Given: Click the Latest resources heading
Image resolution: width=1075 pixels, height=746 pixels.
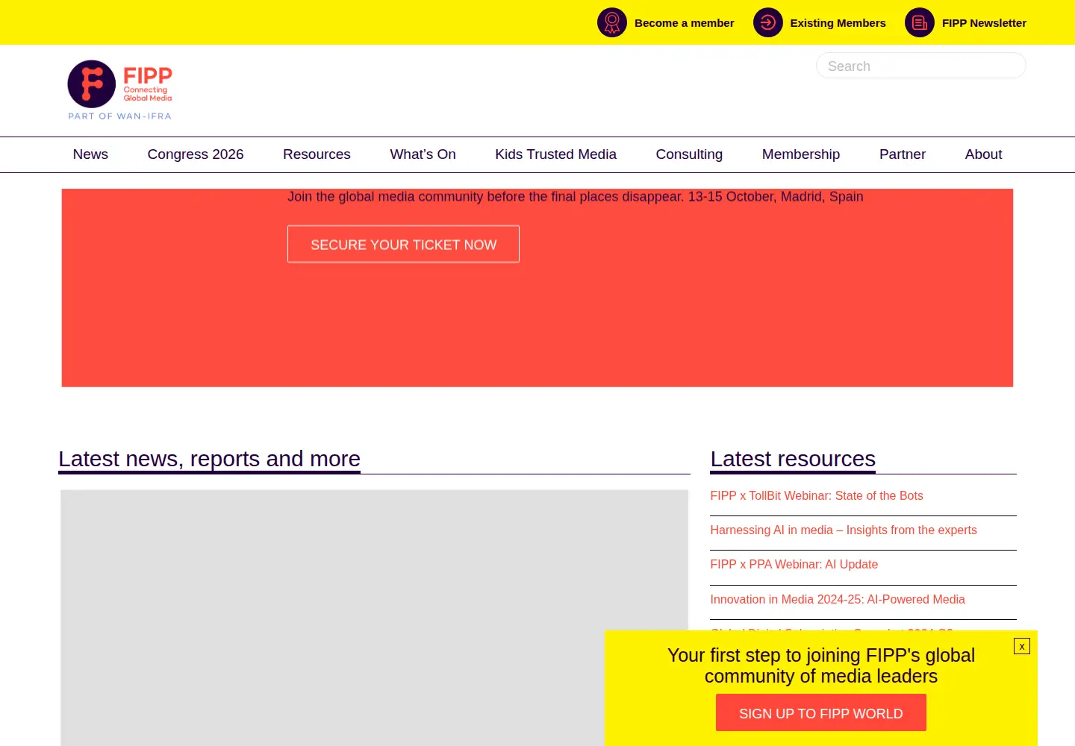Looking at the screenshot, I should (793, 459).
